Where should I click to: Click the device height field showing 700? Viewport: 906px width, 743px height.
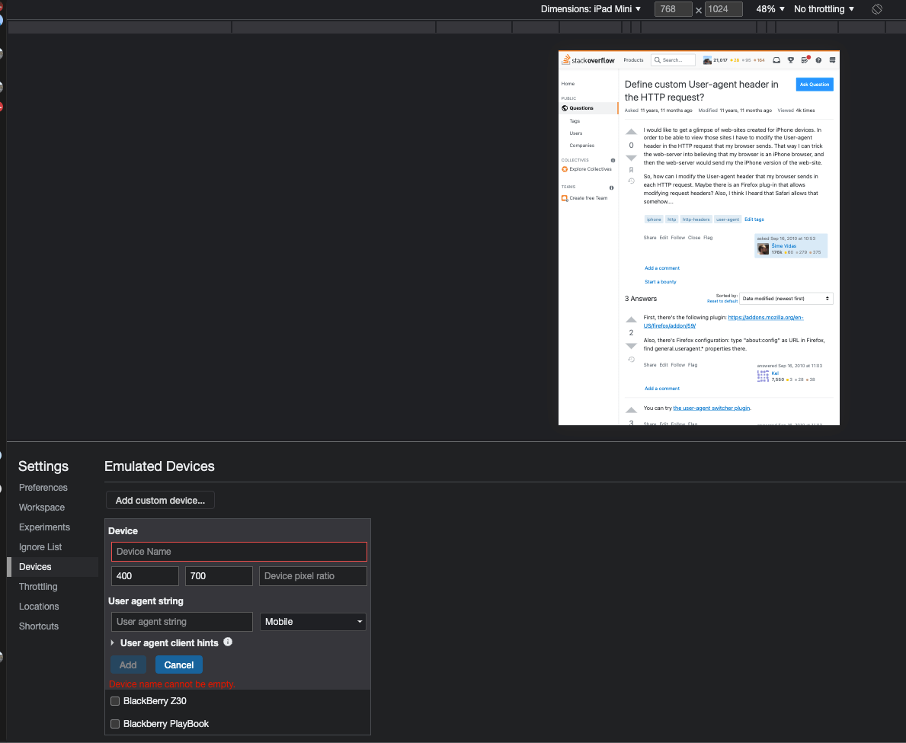click(x=219, y=576)
